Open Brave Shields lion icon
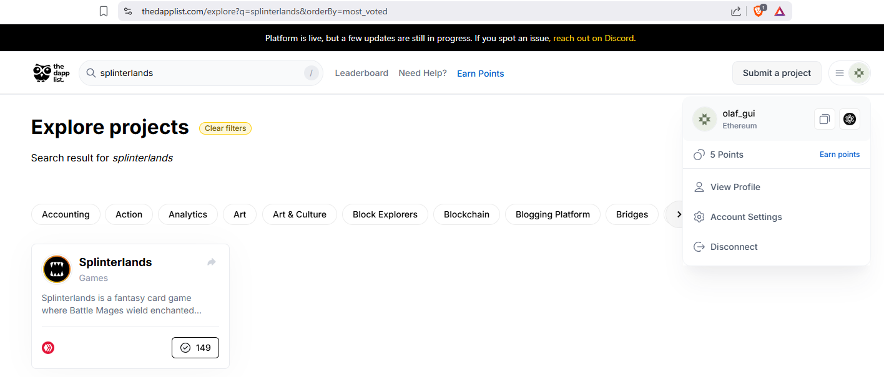 pos(759,11)
